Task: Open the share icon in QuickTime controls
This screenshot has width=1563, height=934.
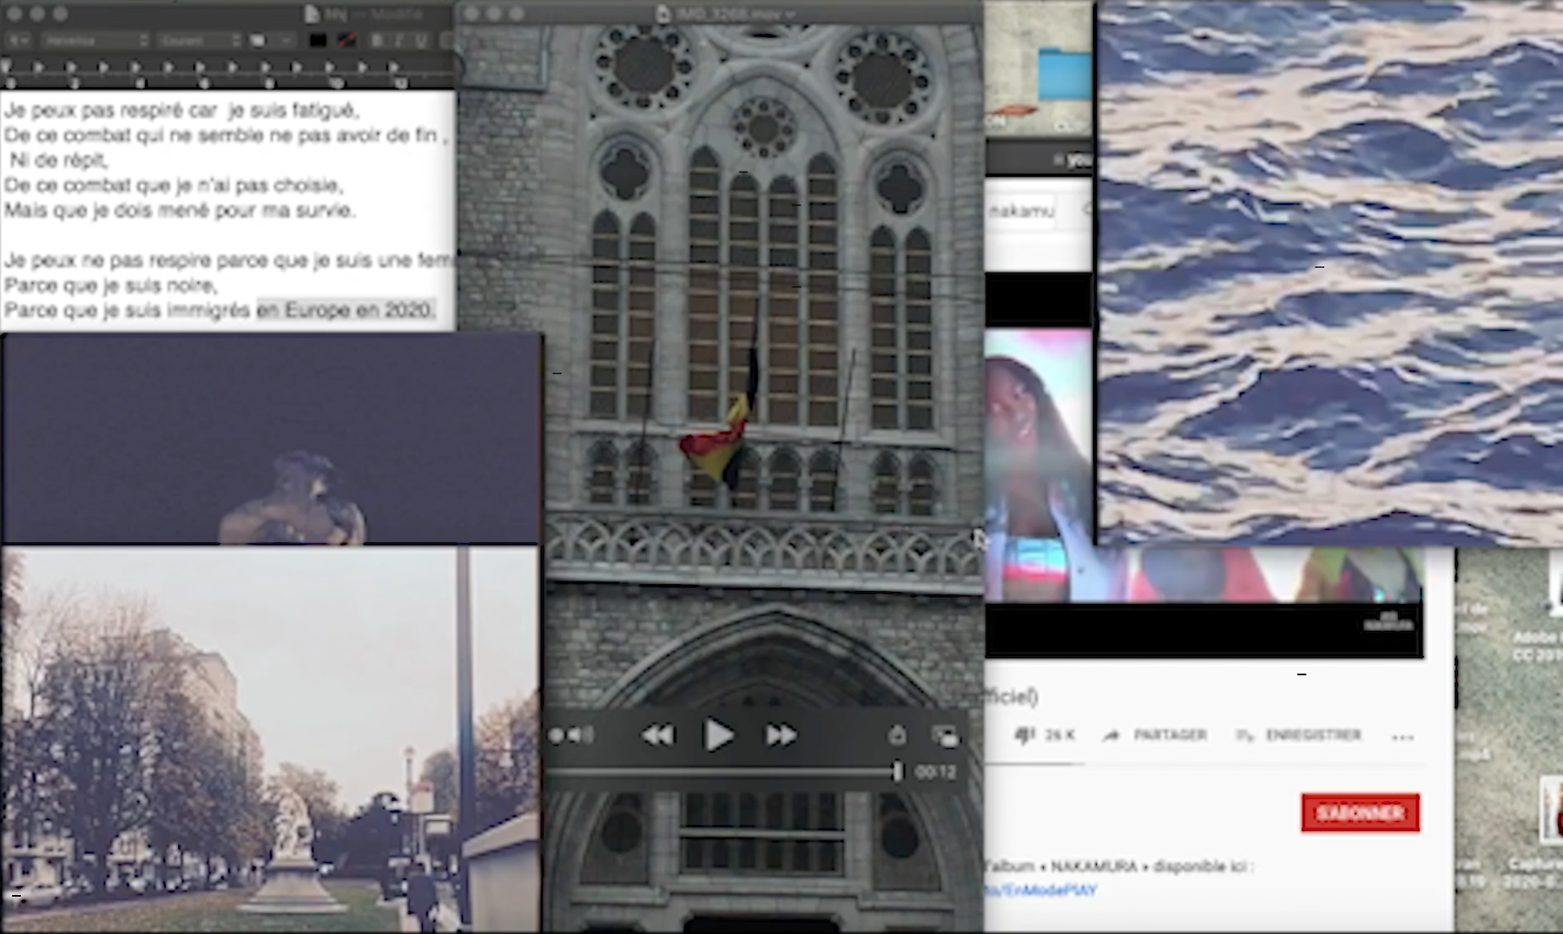Action: tap(897, 735)
